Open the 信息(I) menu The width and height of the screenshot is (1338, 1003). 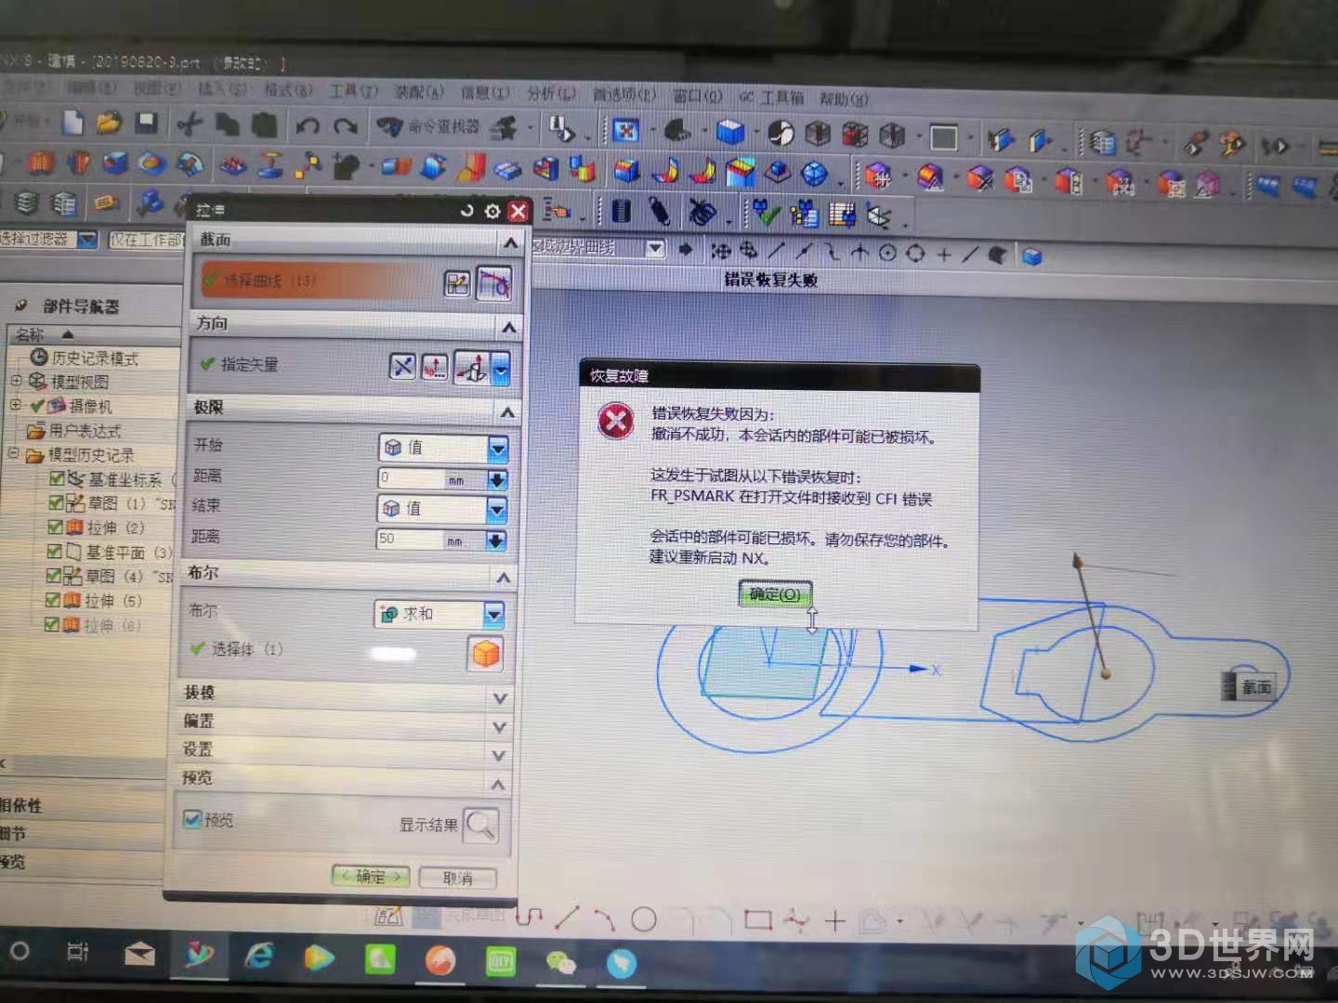tap(485, 92)
